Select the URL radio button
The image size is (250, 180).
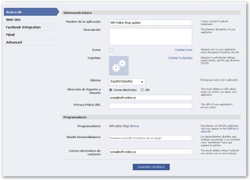(142, 90)
